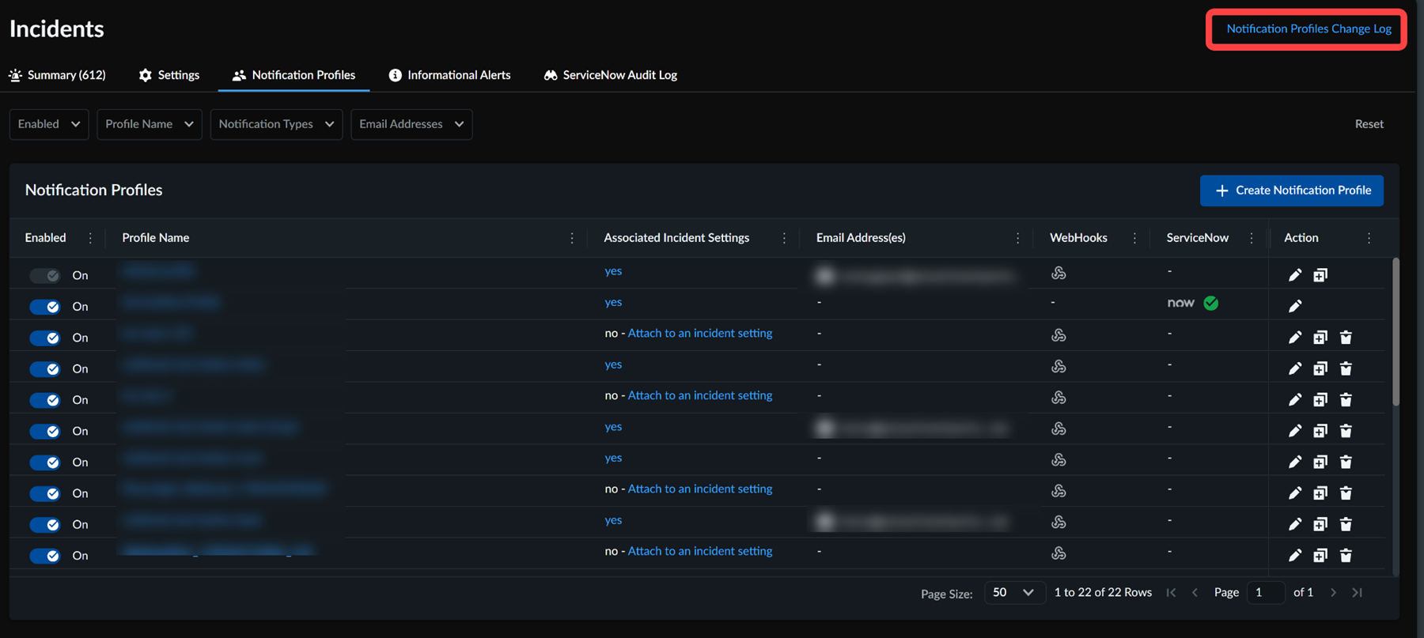This screenshot has width=1424, height=638.
Task: Click the ServiceNow status icon in second row
Action: [1210, 303]
